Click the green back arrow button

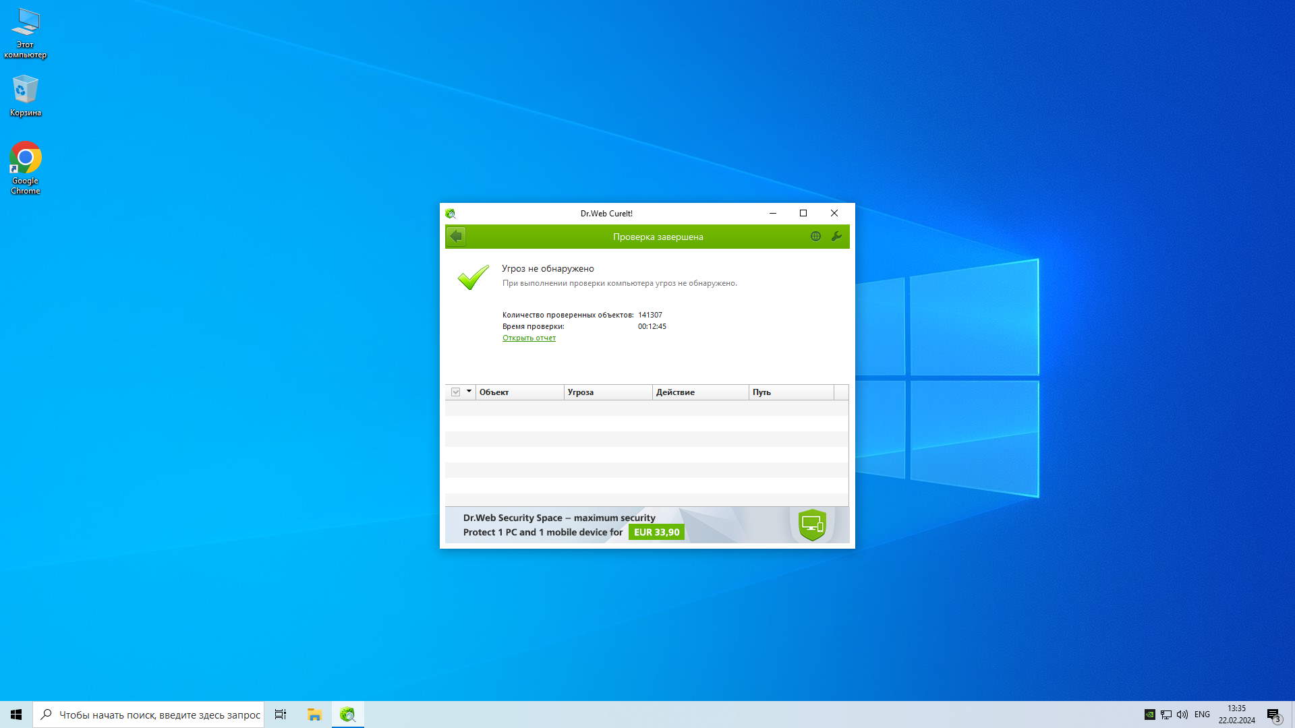point(456,237)
